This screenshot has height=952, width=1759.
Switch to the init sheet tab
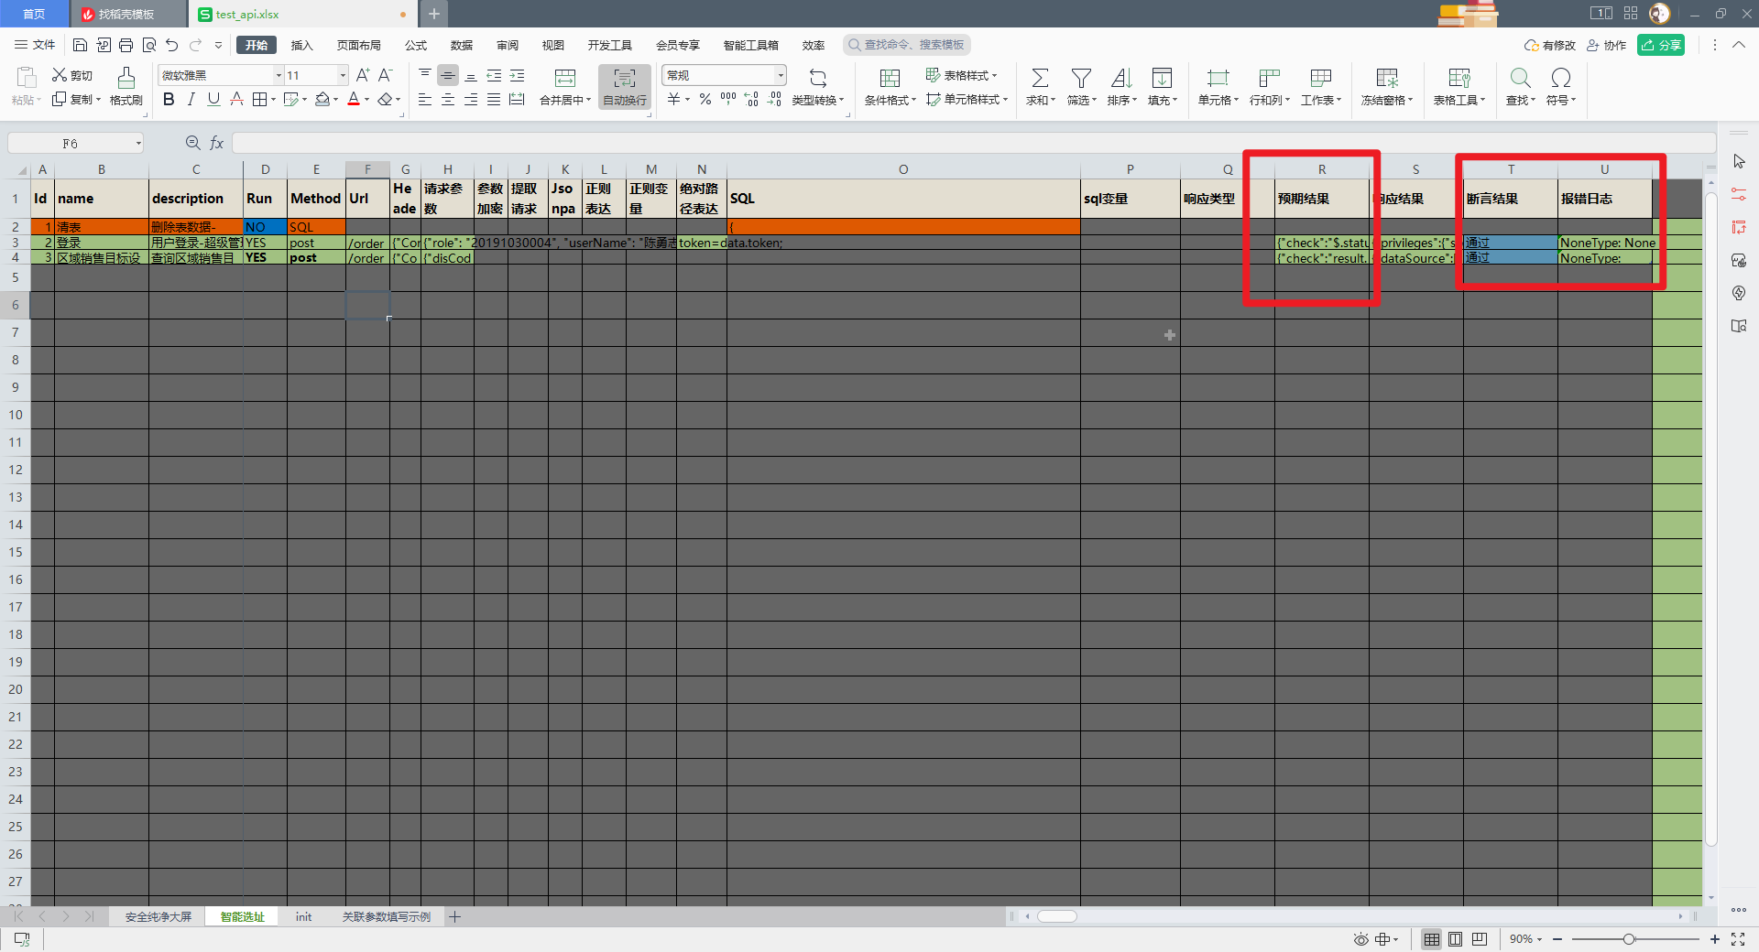tap(303, 916)
